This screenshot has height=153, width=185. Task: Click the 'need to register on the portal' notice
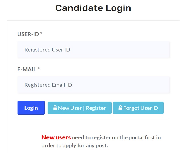click(x=116, y=138)
